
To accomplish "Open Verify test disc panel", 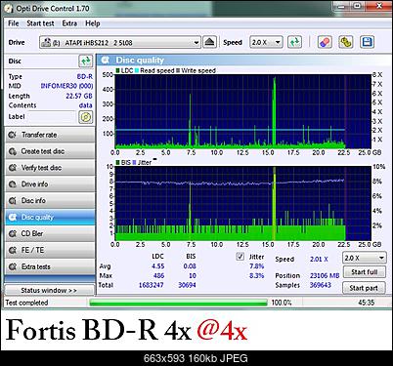I will [50, 168].
